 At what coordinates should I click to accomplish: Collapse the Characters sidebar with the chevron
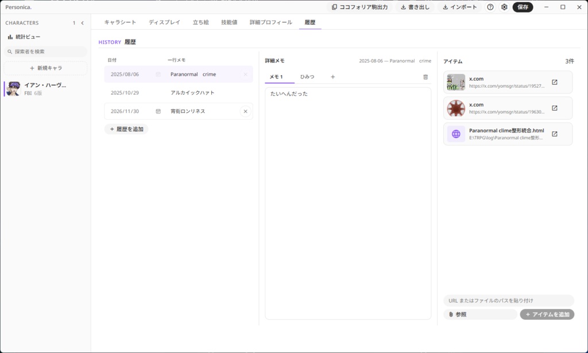click(83, 23)
